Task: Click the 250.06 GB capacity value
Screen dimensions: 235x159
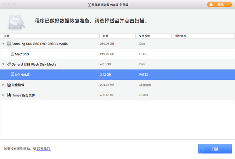Action: 107,44
